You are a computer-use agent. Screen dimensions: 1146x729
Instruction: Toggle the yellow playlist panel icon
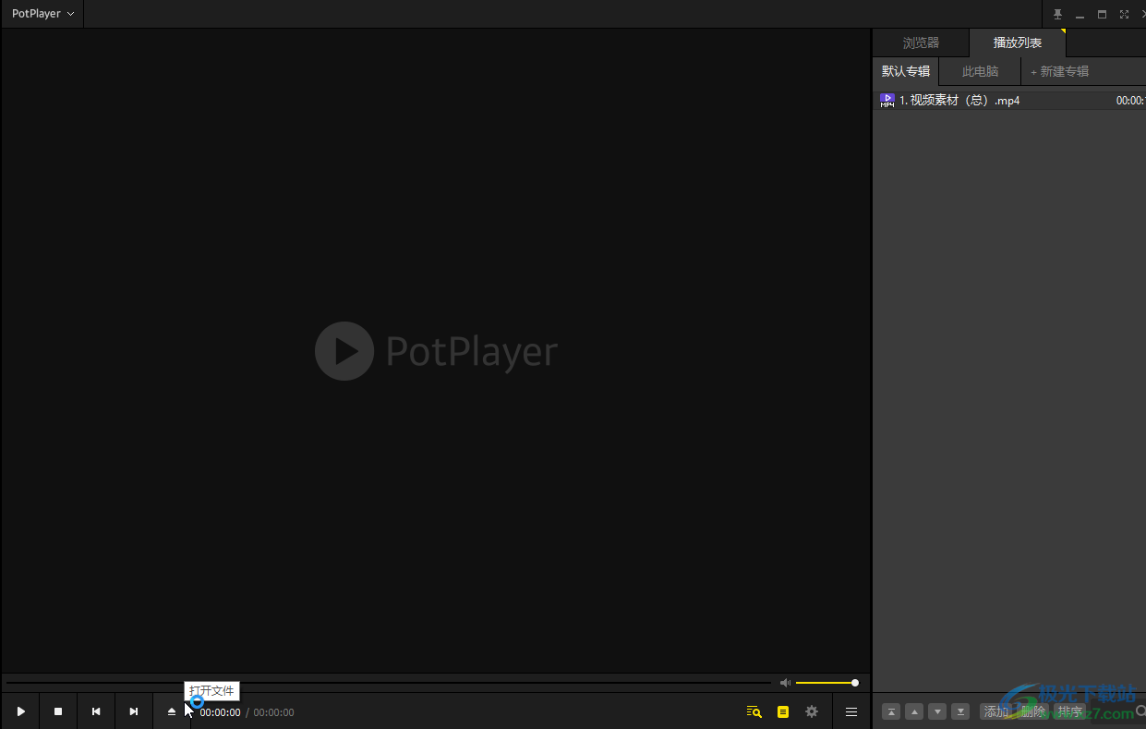click(783, 711)
